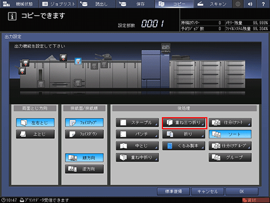
Task: Select 順方向 output order
Action: pyautogui.click(x=84, y=157)
